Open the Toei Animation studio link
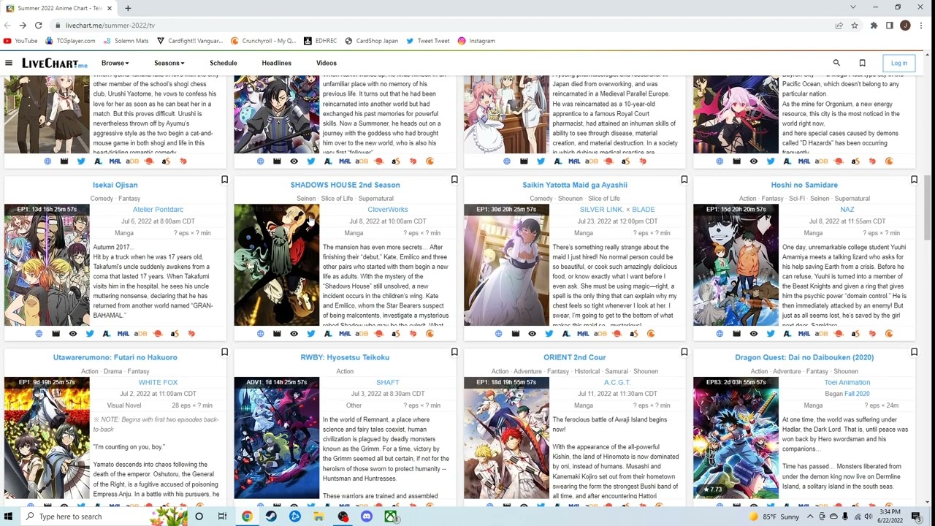The width and height of the screenshot is (935, 526). [847, 382]
